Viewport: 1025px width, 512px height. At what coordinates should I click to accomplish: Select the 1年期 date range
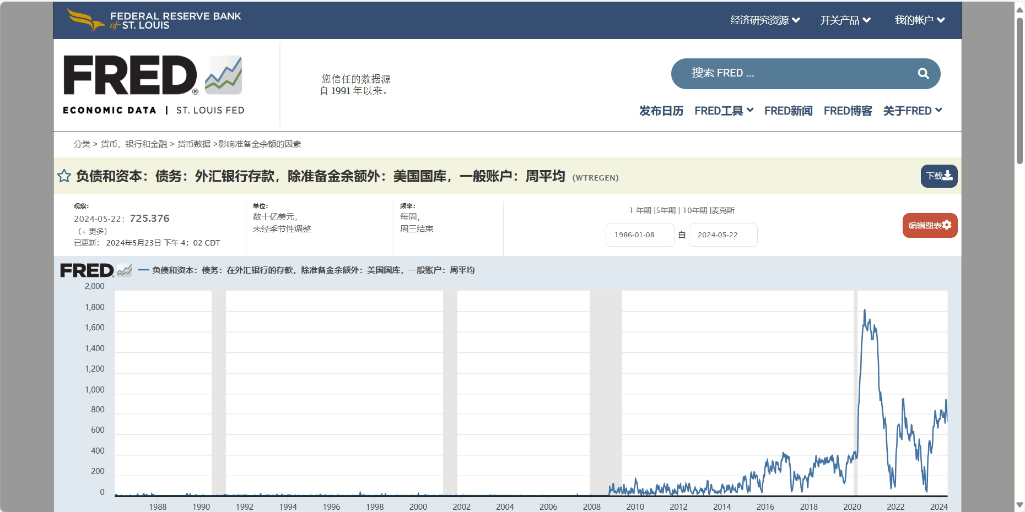pyautogui.click(x=640, y=210)
